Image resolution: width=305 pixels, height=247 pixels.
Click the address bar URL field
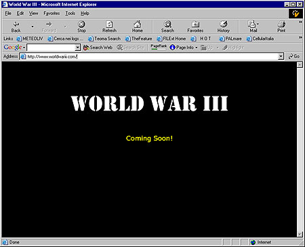(149, 56)
